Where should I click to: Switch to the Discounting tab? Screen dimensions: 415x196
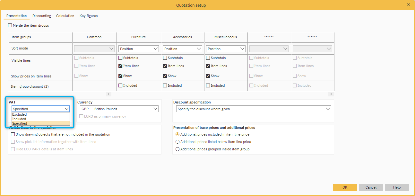click(x=42, y=16)
